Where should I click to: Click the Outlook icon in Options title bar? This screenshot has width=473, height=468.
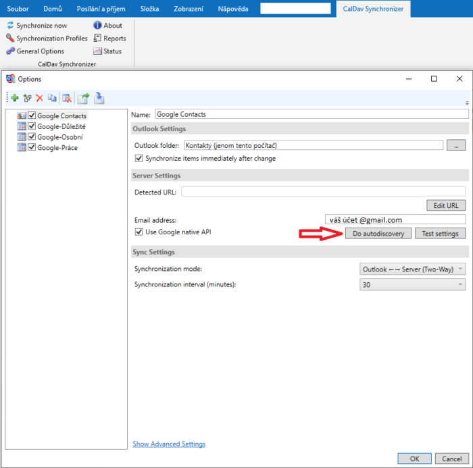coord(11,79)
